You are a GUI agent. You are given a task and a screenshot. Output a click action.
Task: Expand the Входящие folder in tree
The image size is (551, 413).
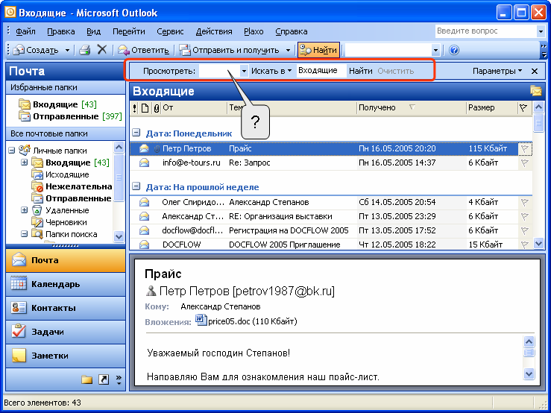pos(25,163)
